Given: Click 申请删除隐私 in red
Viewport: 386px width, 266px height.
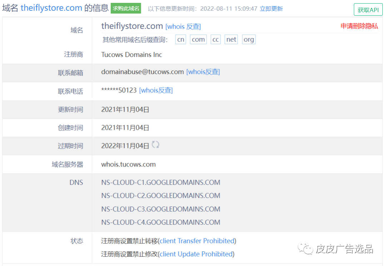Looking at the screenshot, I should (359, 26).
